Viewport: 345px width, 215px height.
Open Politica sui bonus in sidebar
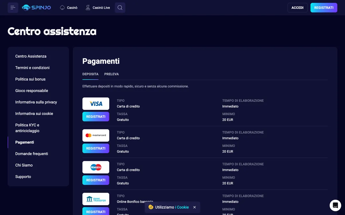(x=30, y=79)
